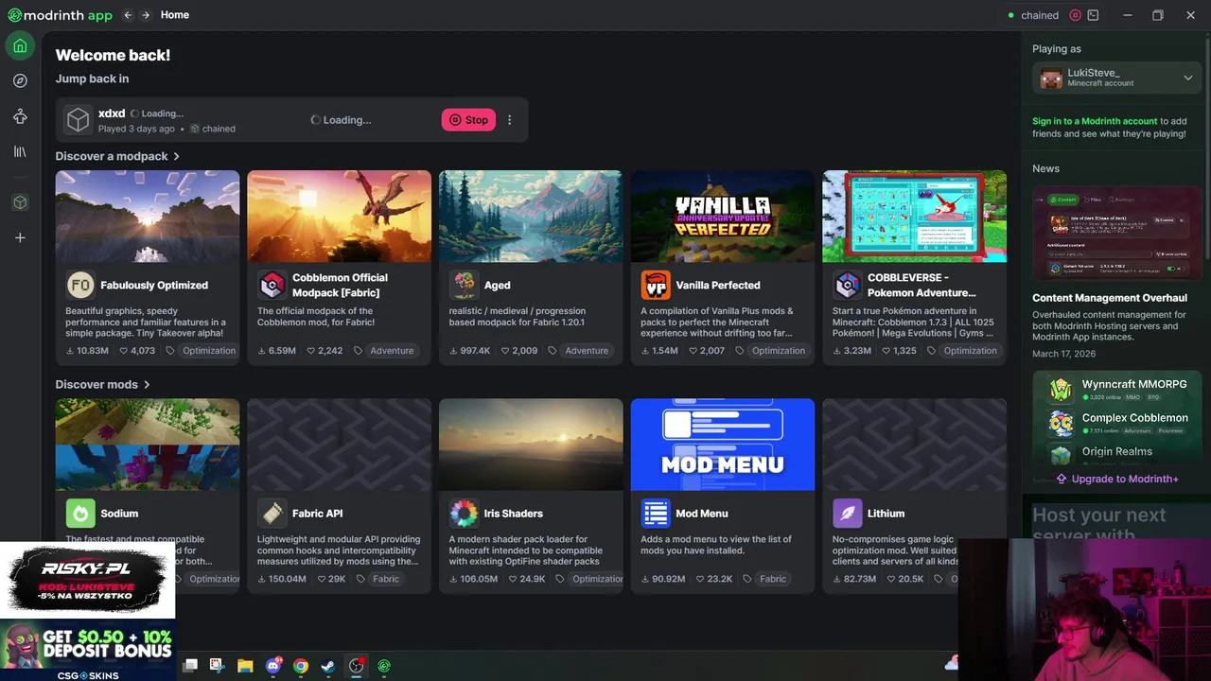This screenshot has height=681, width=1211.
Task: Open the COBBLEVERSE modpack thumbnail
Action: (915, 217)
